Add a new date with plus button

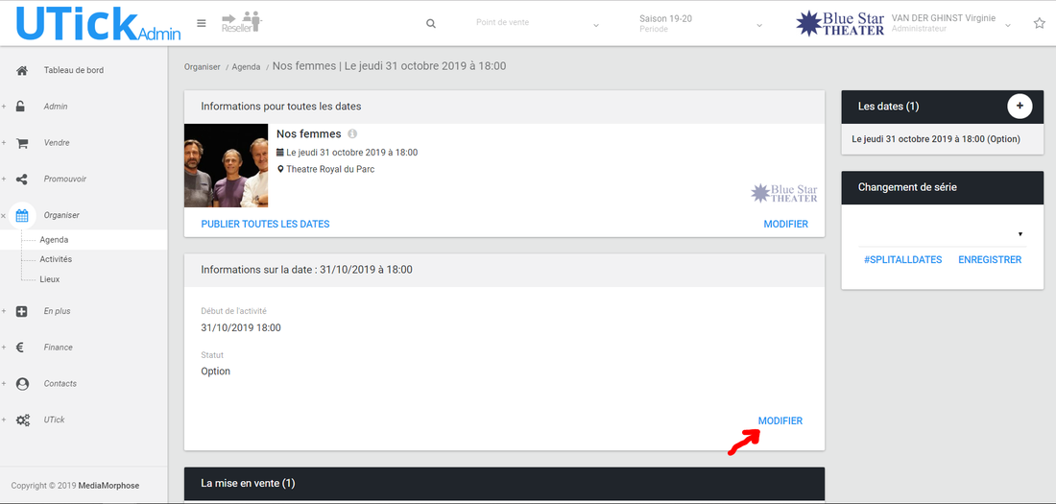[x=1020, y=106]
